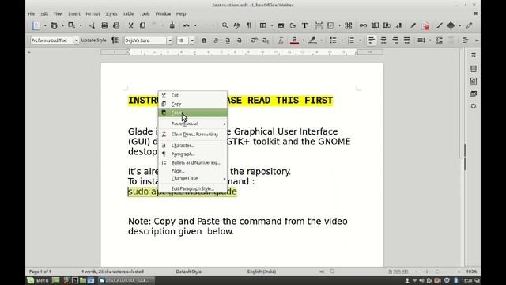This screenshot has width=506, height=285.
Task: Toggle Strikethrough formatting
Action: click(239, 40)
